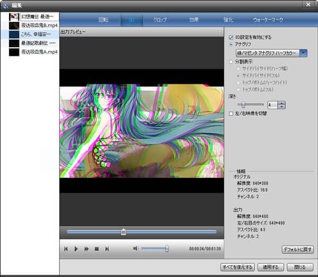Click output アスペクト比 4:3 text
This screenshot has width=318, height=277.
tap(251, 230)
